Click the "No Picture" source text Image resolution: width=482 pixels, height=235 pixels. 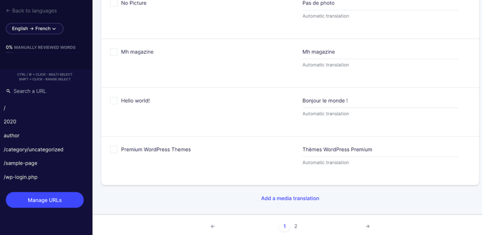point(134,3)
